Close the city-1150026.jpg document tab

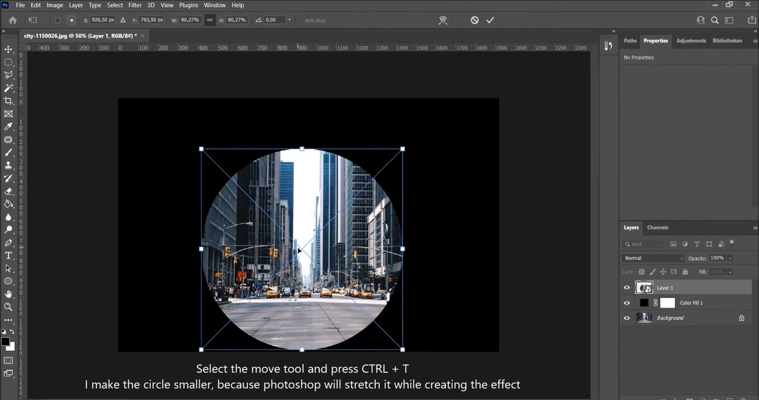point(143,36)
